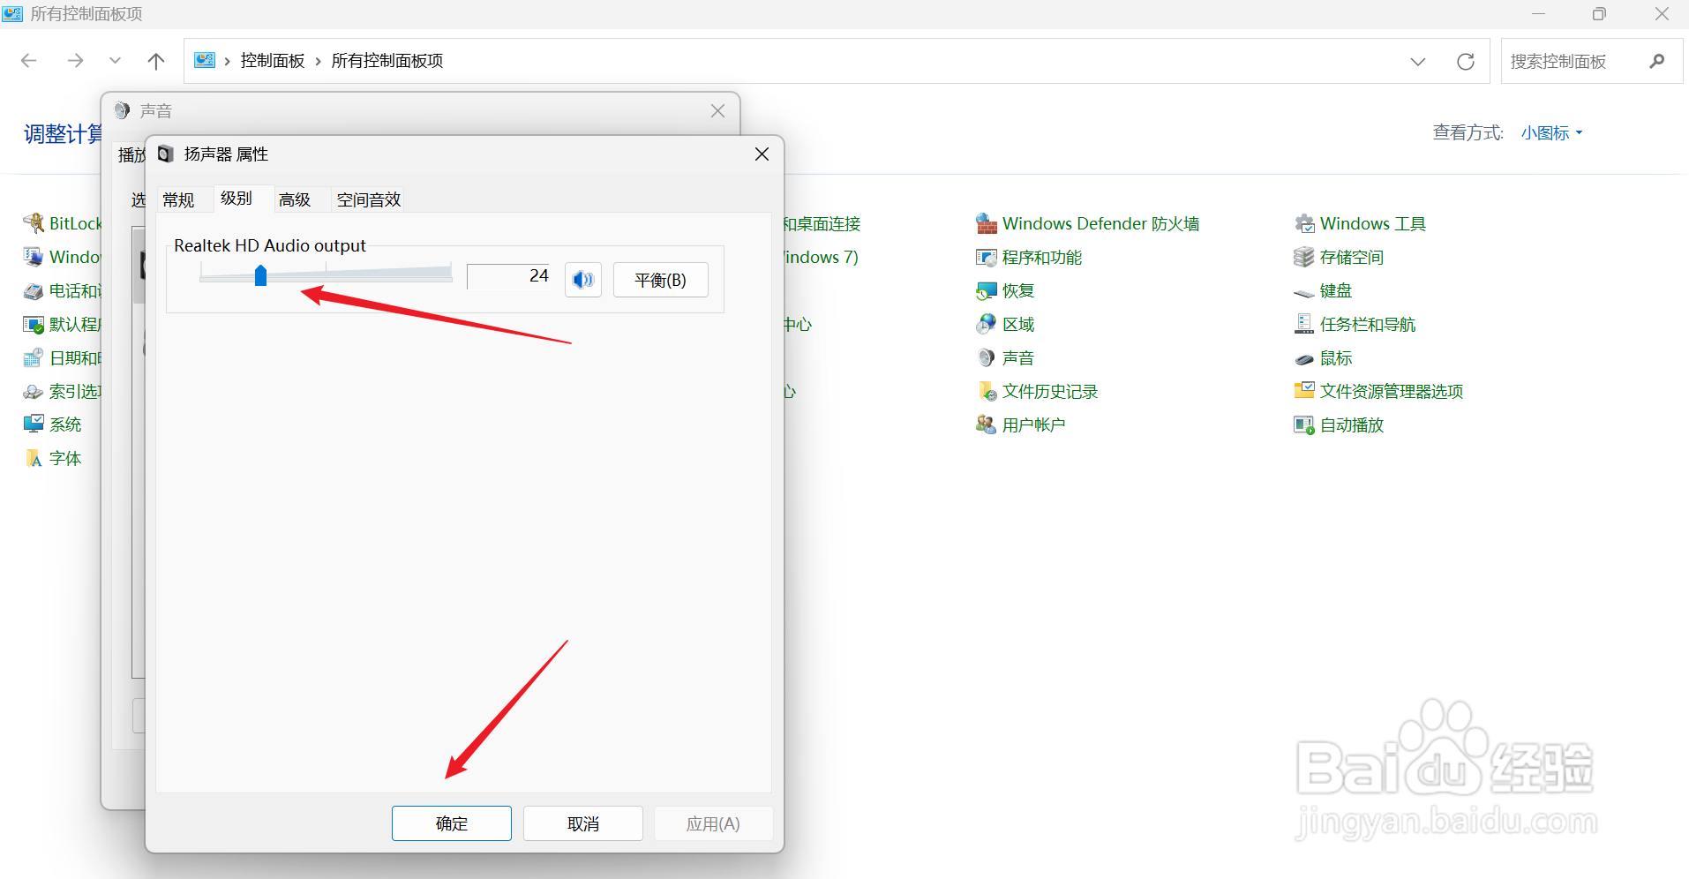Mute the Realtek HD Audio output speaker
Screen dimensions: 1689x879
click(x=583, y=280)
